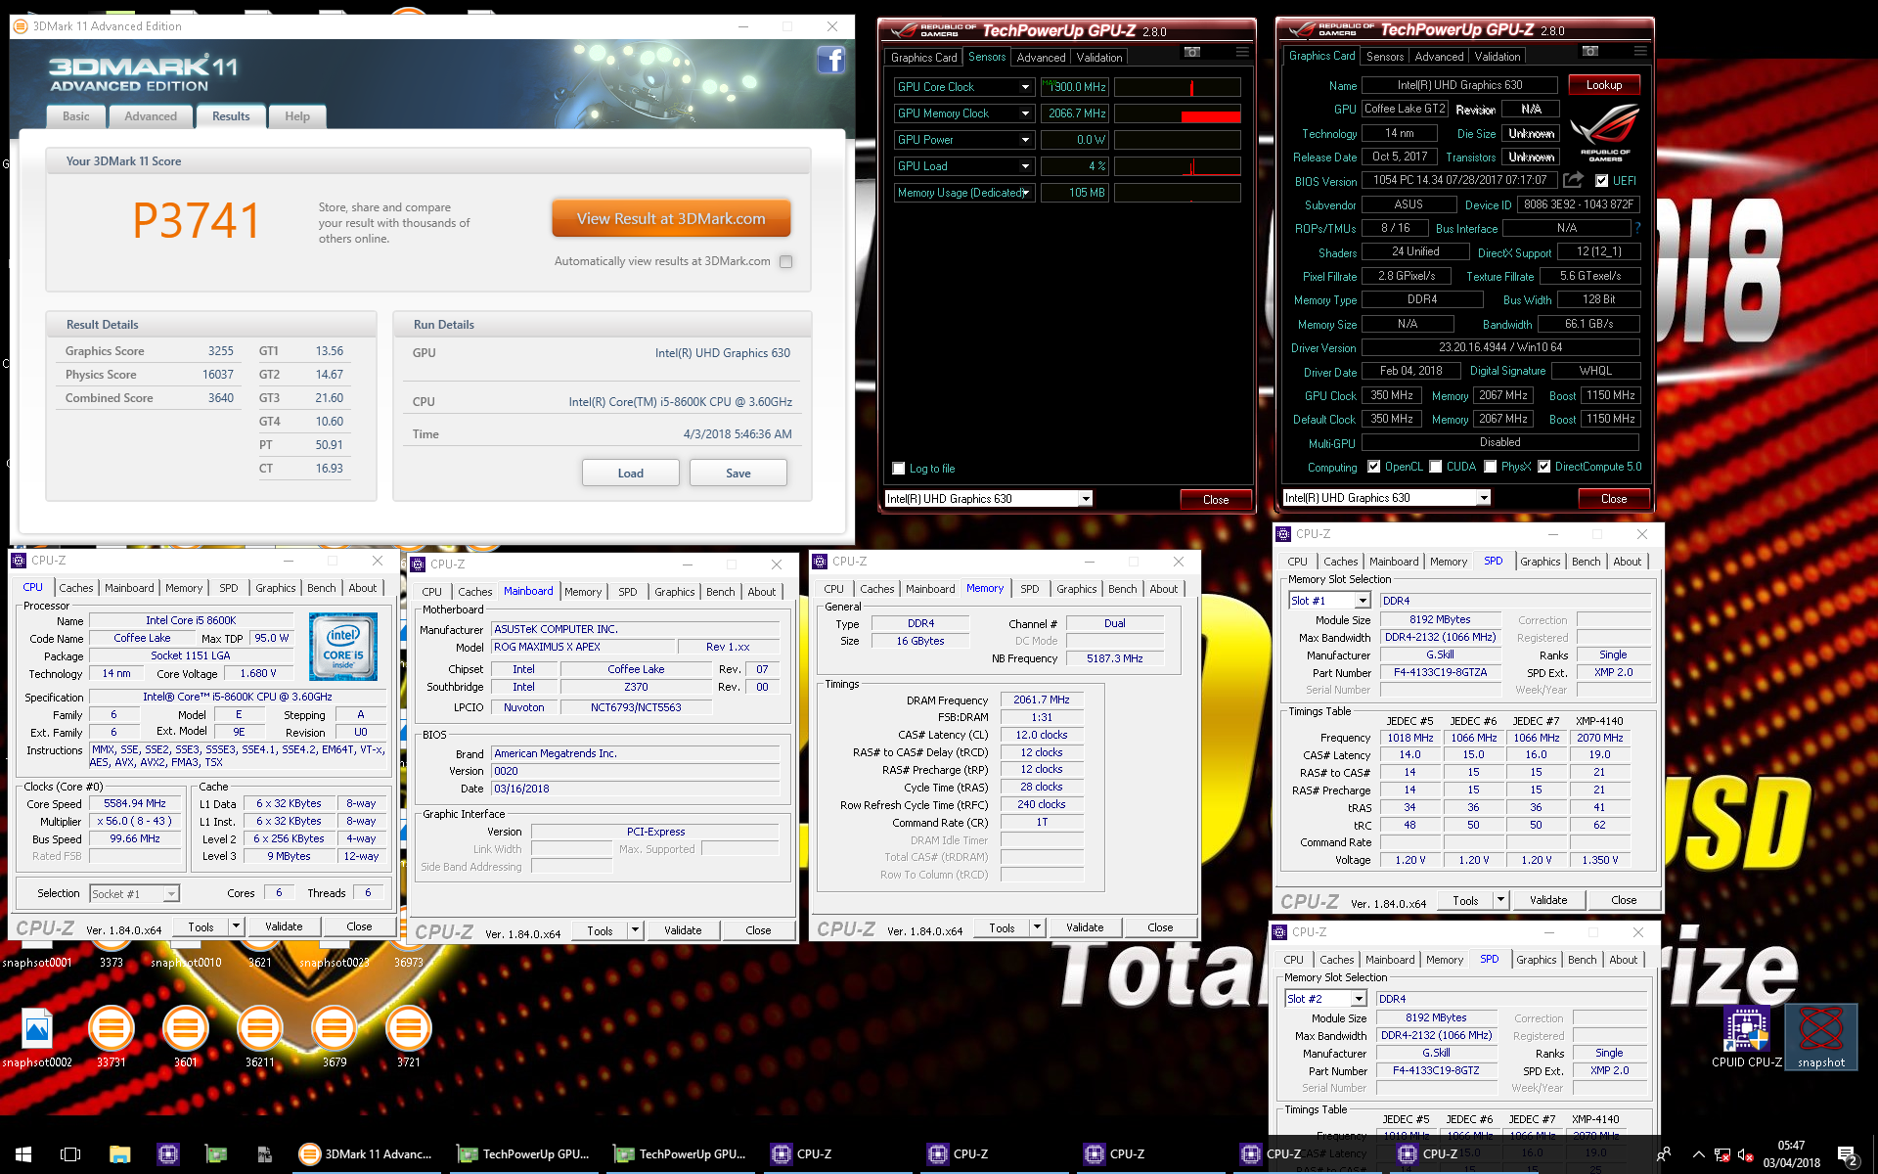Open the 3679 desktop result icon
This screenshot has width=1878, height=1174.
pos(335,1037)
